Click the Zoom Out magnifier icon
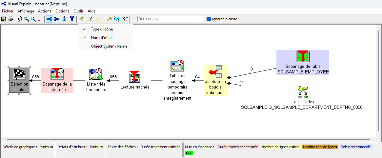 coord(33,19)
